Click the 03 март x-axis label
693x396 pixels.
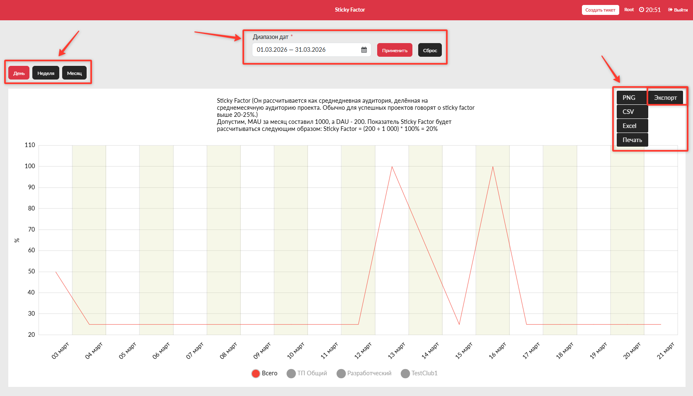[60, 350]
